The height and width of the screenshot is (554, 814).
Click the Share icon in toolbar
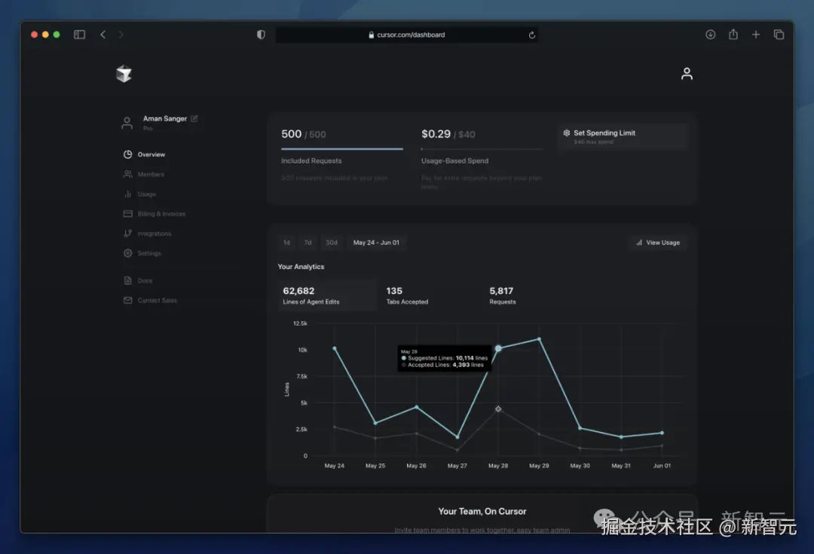tap(733, 34)
